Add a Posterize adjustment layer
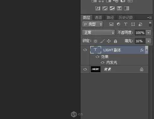Viewport: 154px width, 119px height. click(x=105, y=8)
